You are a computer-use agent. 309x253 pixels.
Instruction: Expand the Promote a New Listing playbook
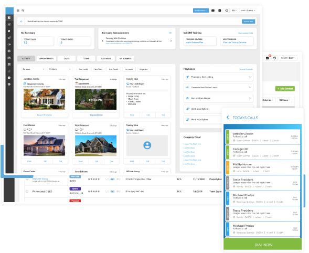click(218, 77)
